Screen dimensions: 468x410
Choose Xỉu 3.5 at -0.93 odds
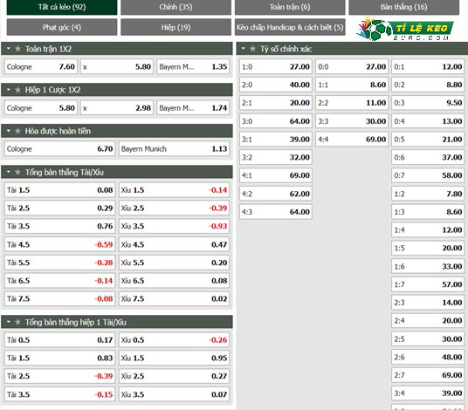[x=174, y=226]
